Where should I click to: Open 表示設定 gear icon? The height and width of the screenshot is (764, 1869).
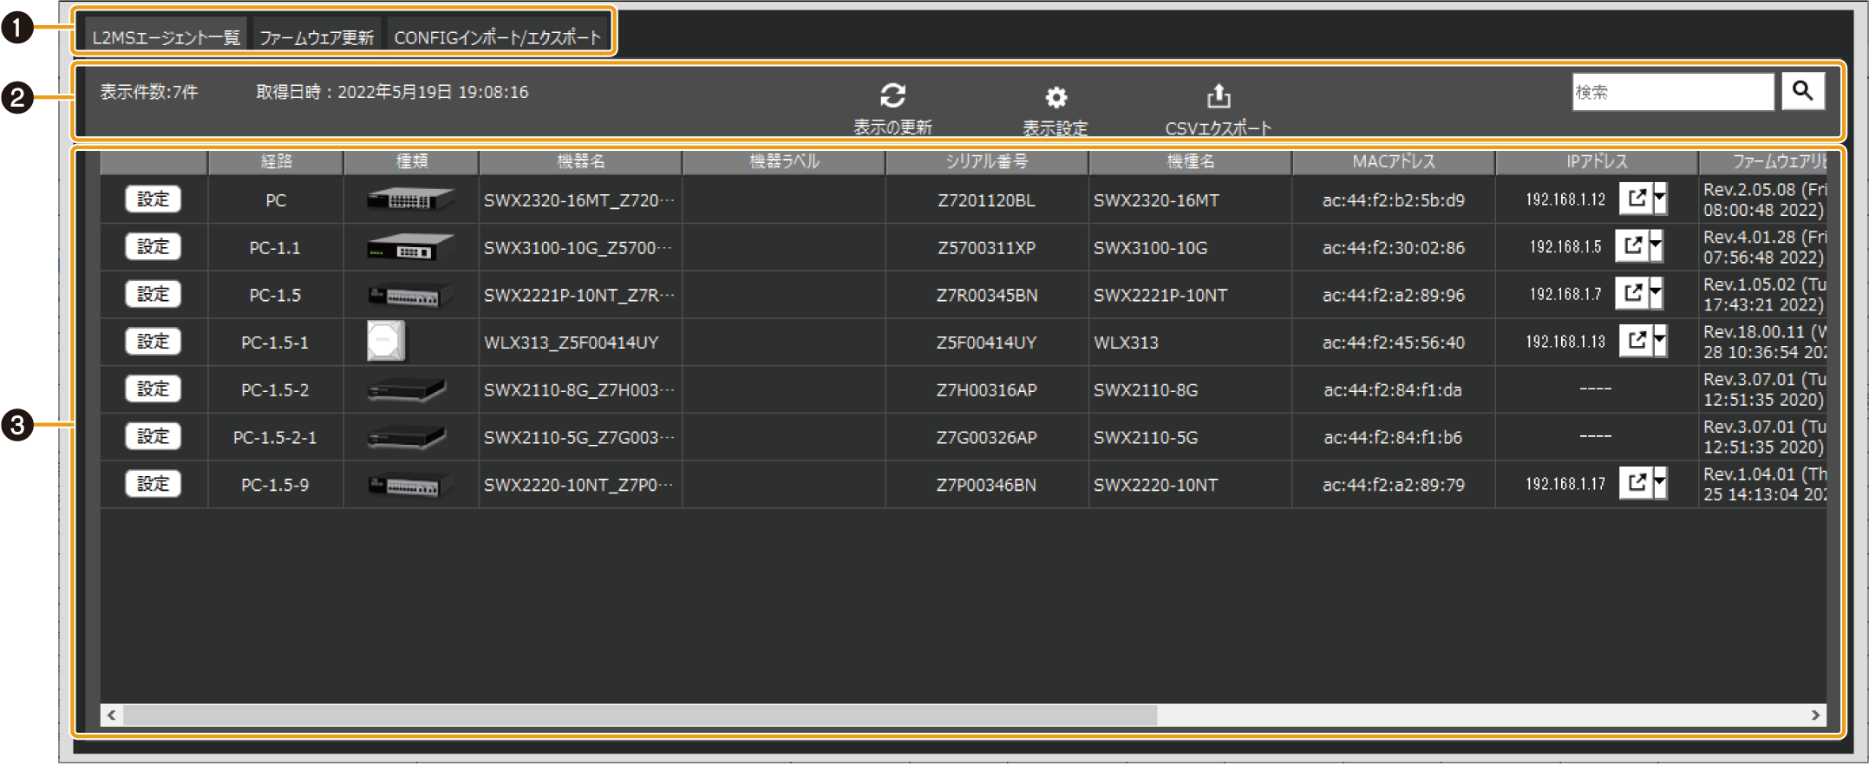1055,97
